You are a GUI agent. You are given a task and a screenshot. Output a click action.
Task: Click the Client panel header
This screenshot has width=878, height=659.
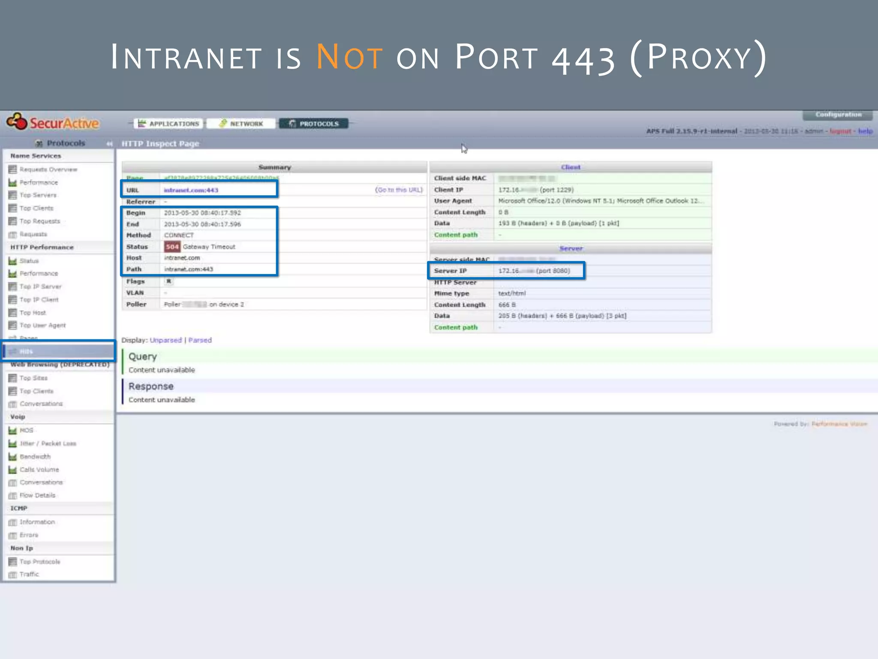[571, 167]
